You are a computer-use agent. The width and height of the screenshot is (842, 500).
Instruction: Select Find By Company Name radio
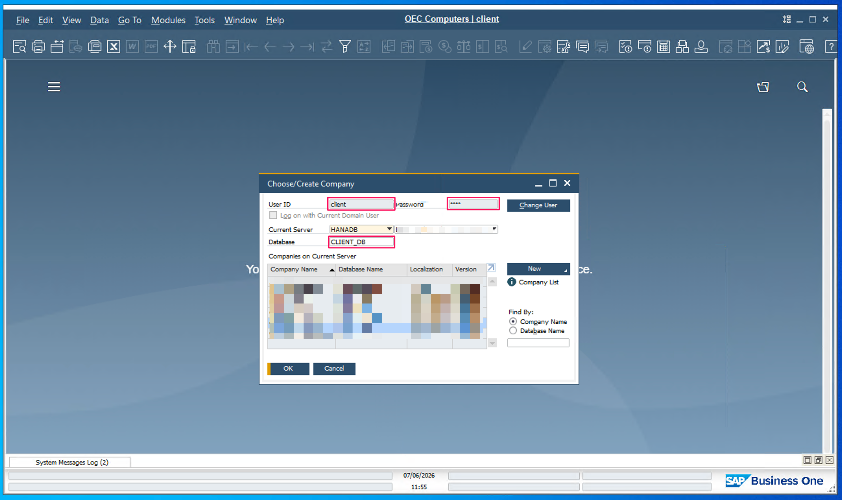(x=513, y=321)
